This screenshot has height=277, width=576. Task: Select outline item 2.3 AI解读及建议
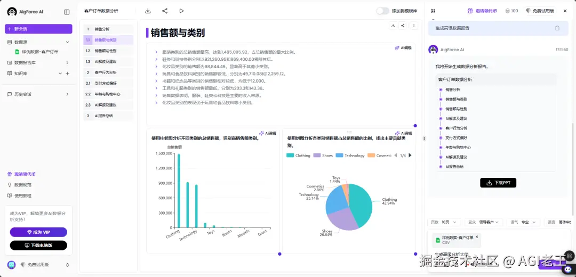(x=108, y=105)
